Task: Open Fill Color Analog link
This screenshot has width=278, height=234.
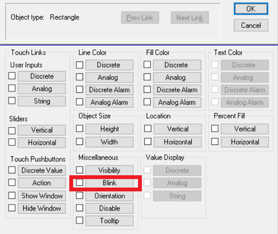Action: 177,77
